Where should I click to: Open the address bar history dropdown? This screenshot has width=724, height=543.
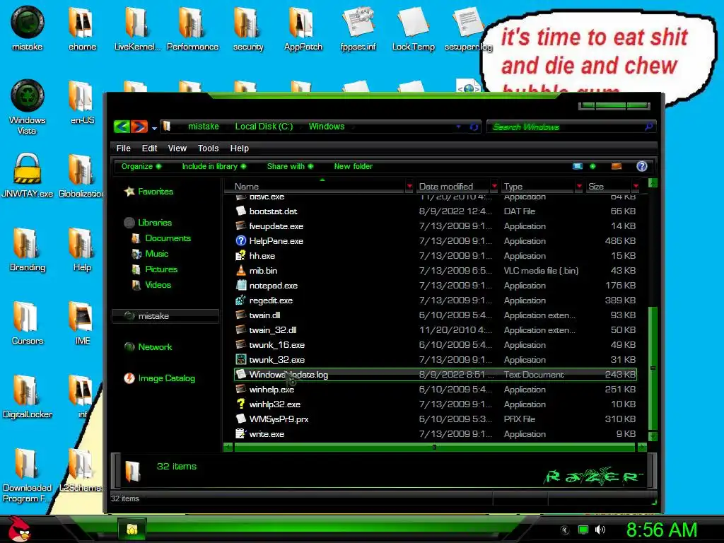[x=458, y=127]
